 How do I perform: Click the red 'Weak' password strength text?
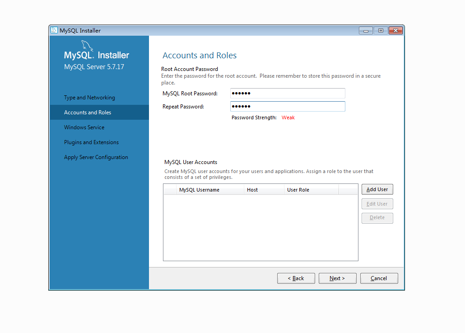288,117
